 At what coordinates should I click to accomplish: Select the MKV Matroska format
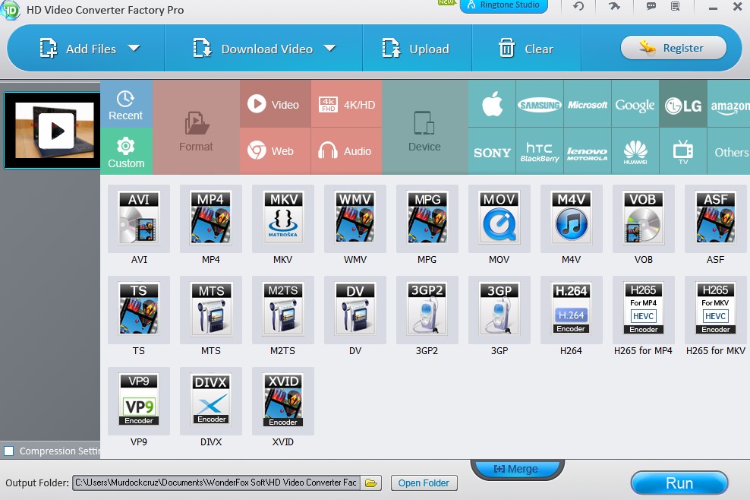point(283,219)
